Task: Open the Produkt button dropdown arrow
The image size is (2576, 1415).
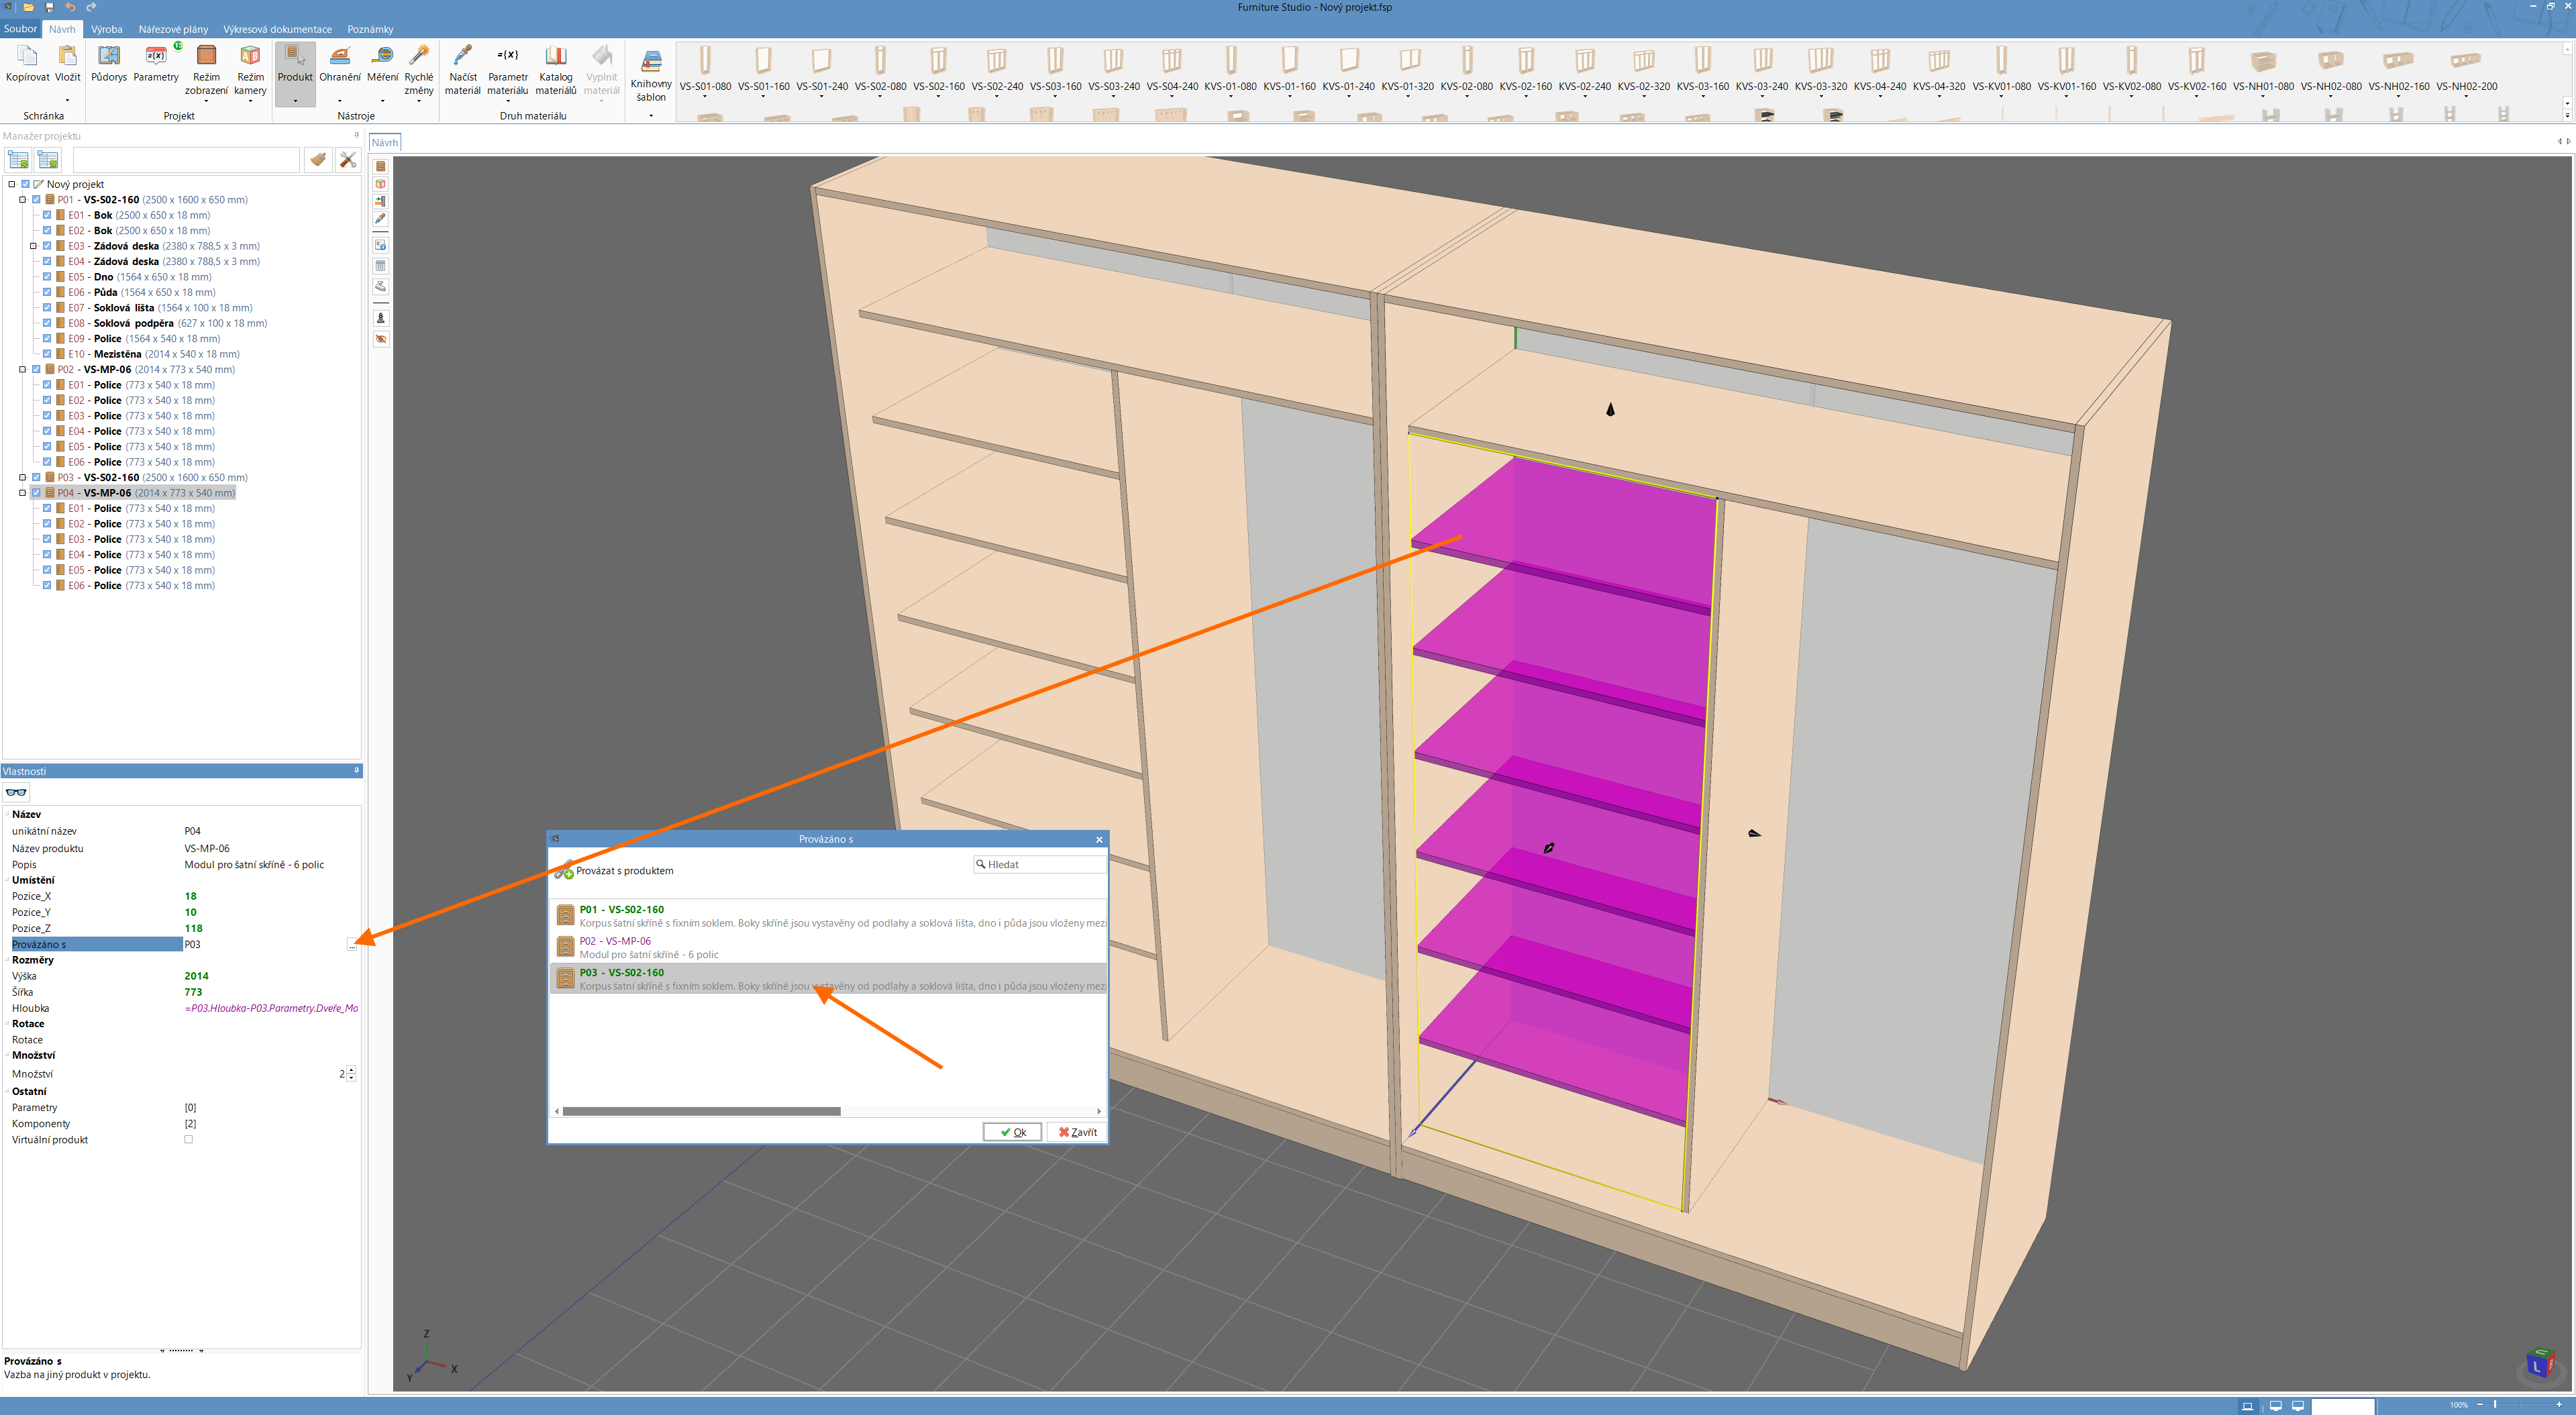Action: click(295, 100)
